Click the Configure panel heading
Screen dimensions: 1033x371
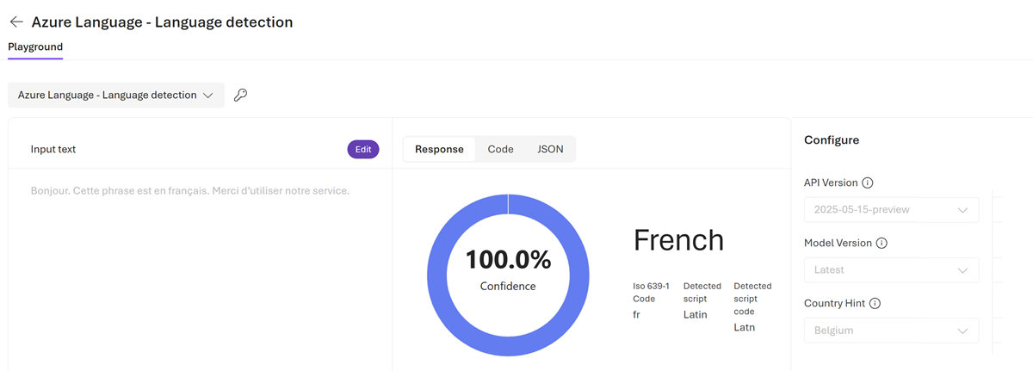click(x=832, y=139)
